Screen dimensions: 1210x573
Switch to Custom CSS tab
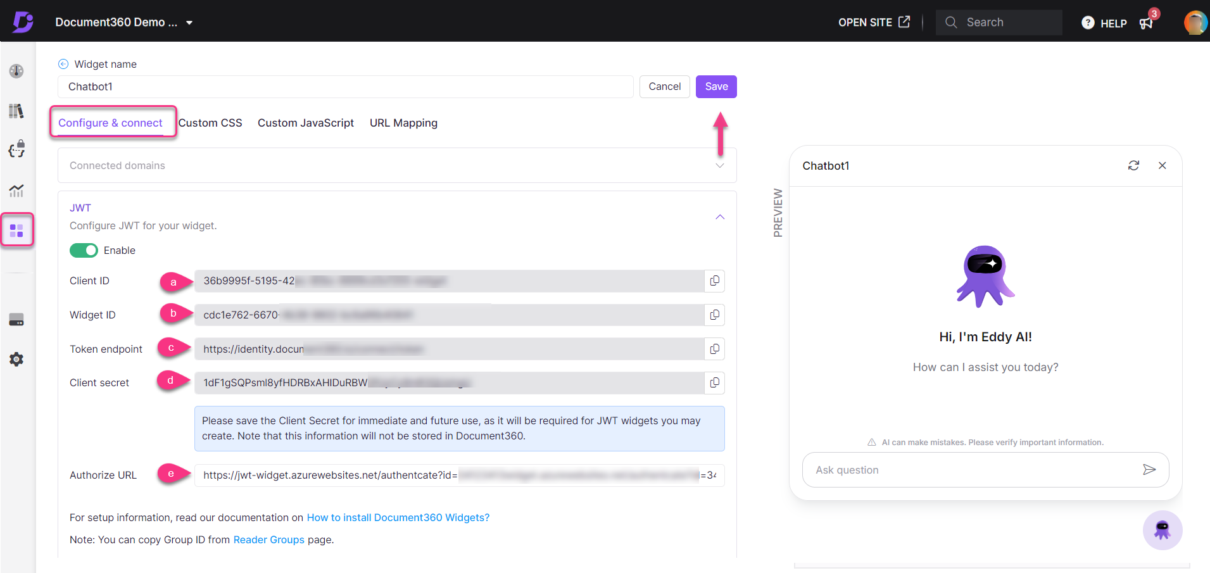tap(210, 123)
